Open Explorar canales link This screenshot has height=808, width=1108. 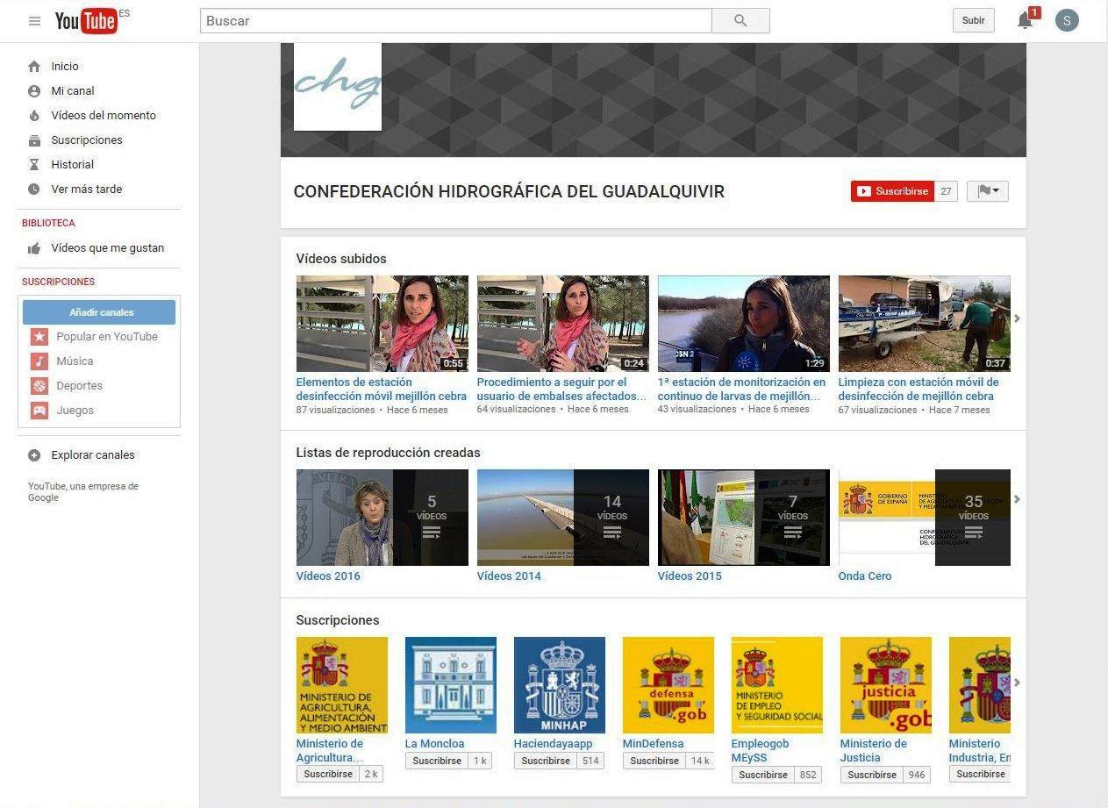coord(93,455)
